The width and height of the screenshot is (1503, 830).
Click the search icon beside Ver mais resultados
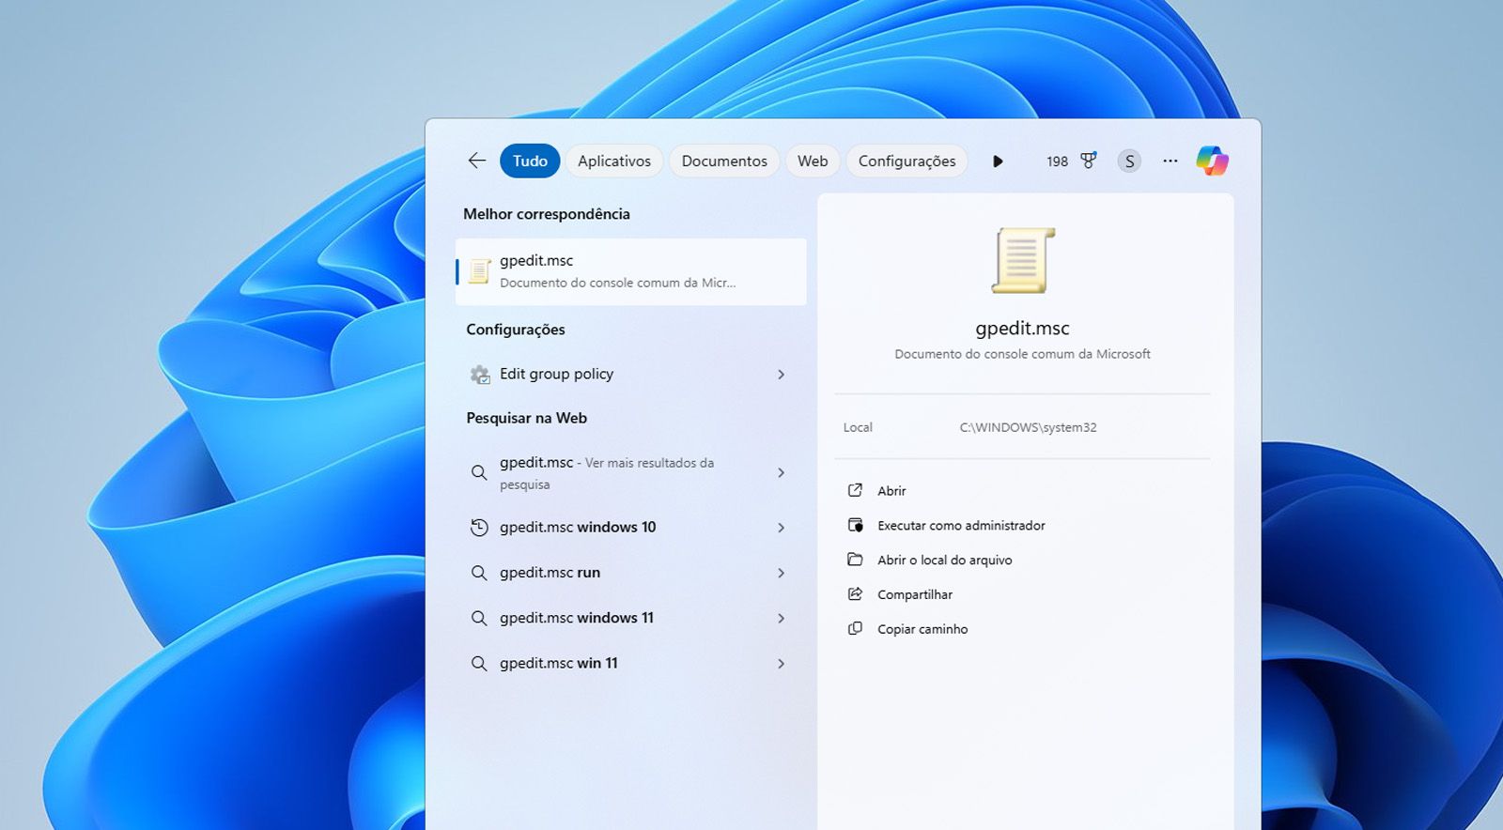pyautogui.click(x=479, y=472)
